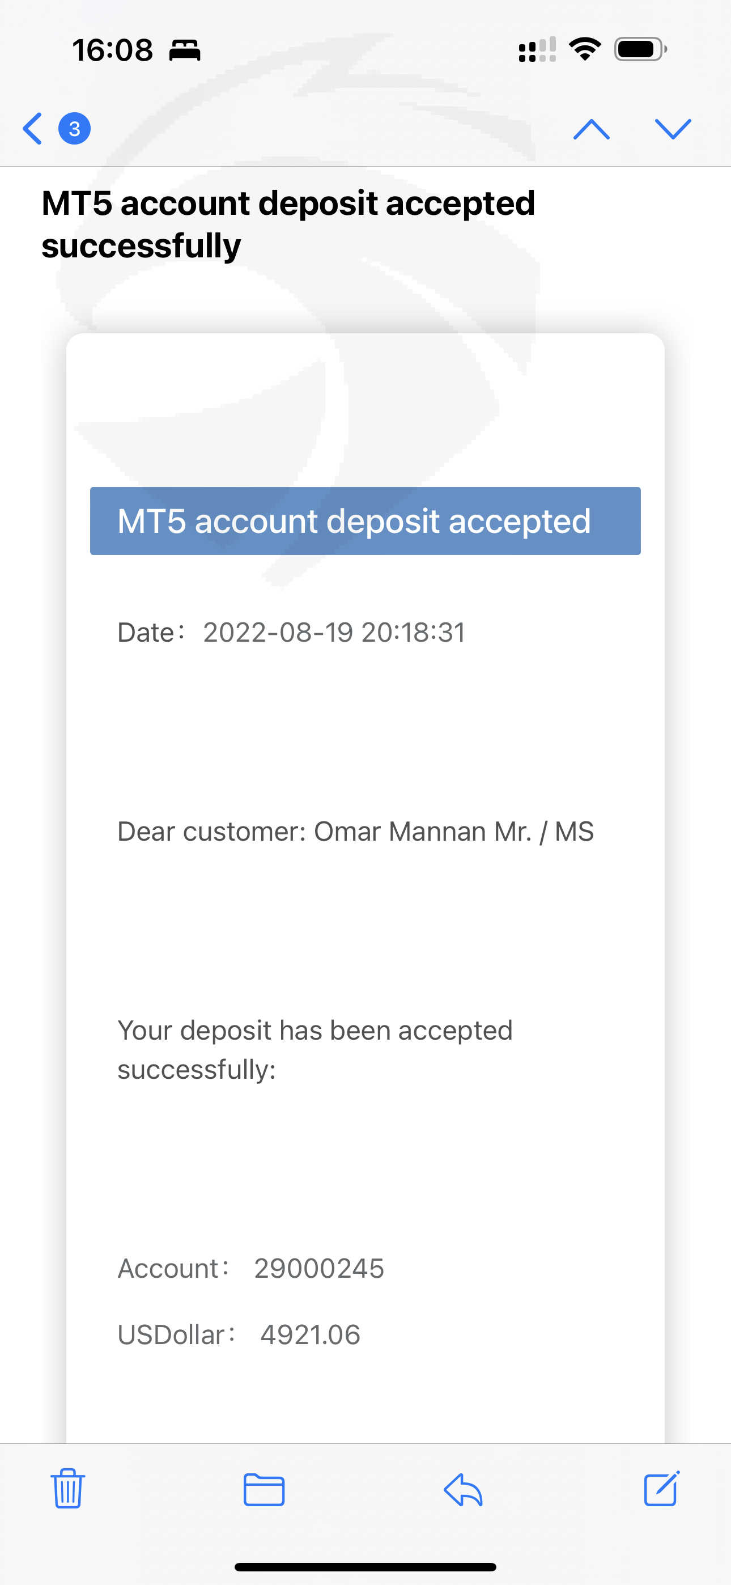The height and width of the screenshot is (1585, 731).
Task: Tap the reply arrow icon
Action: [463, 1489]
